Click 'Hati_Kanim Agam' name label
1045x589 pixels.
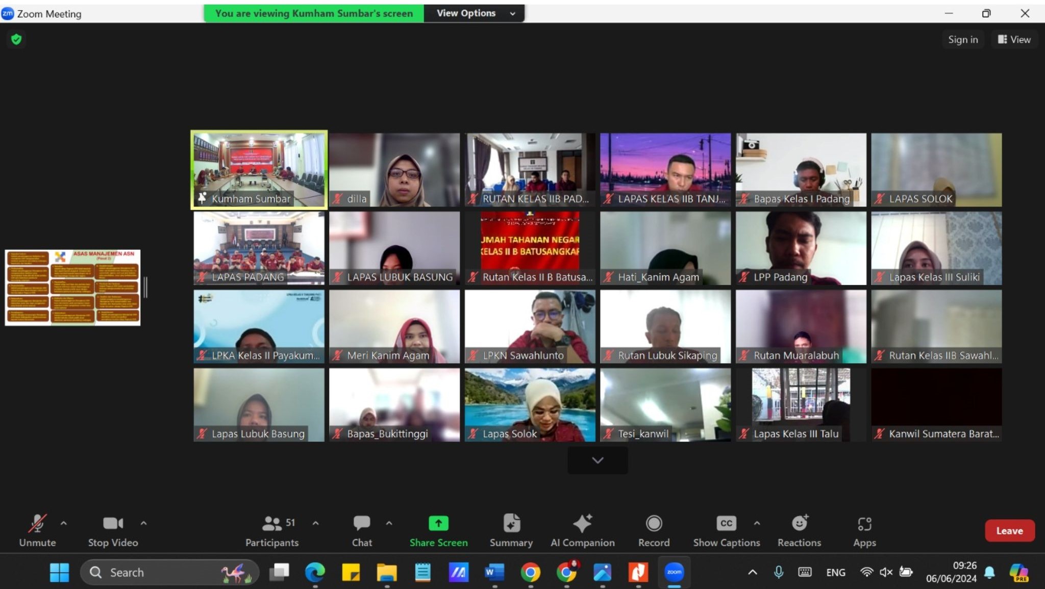[658, 277]
